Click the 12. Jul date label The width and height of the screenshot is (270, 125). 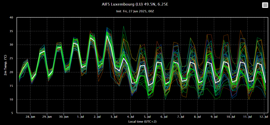tap(264, 117)
